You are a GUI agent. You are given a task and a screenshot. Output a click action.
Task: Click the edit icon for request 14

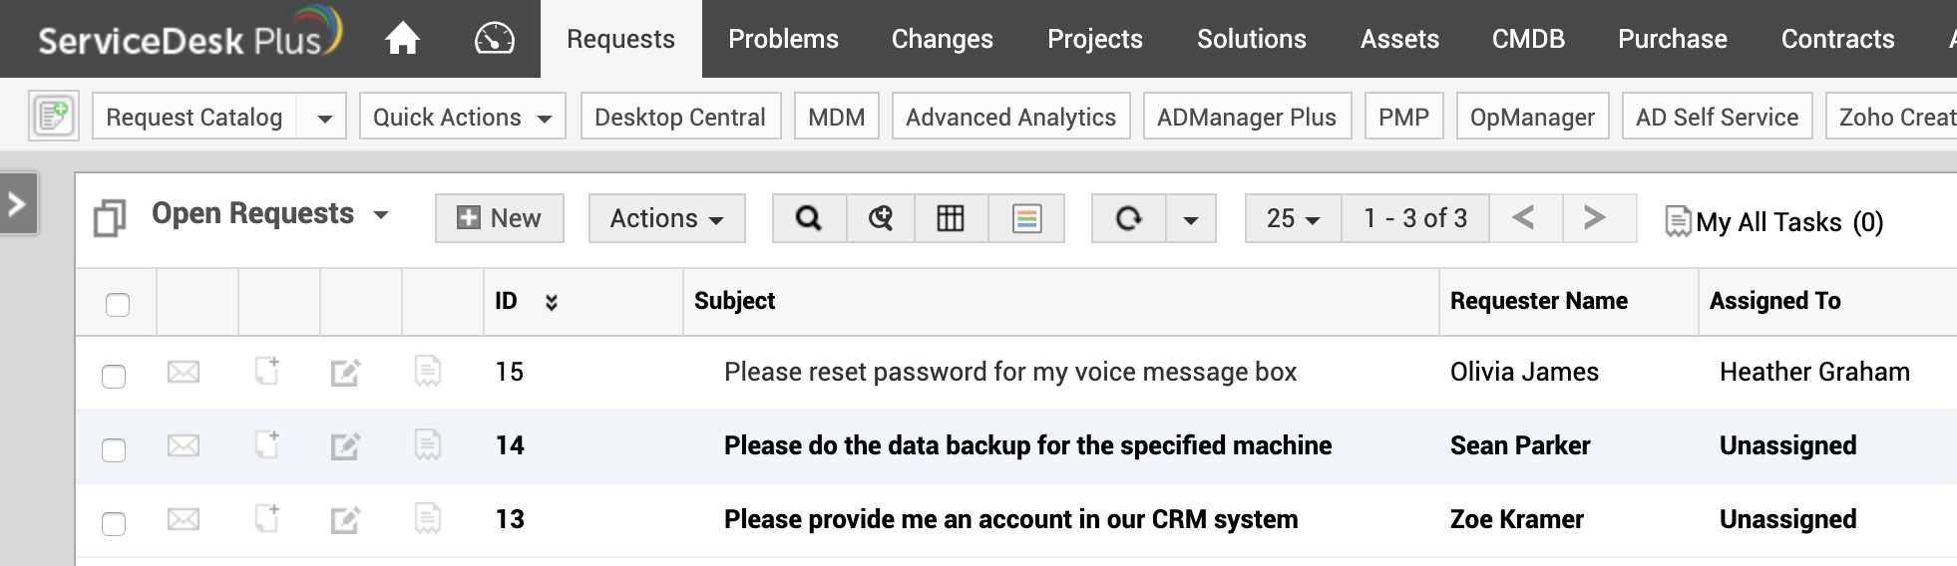tap(345, 446)
